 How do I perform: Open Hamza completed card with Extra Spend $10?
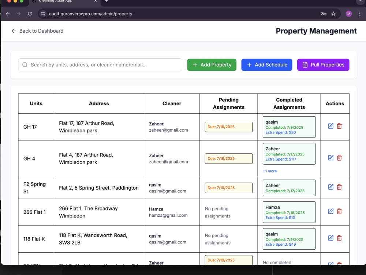point(289,212)
